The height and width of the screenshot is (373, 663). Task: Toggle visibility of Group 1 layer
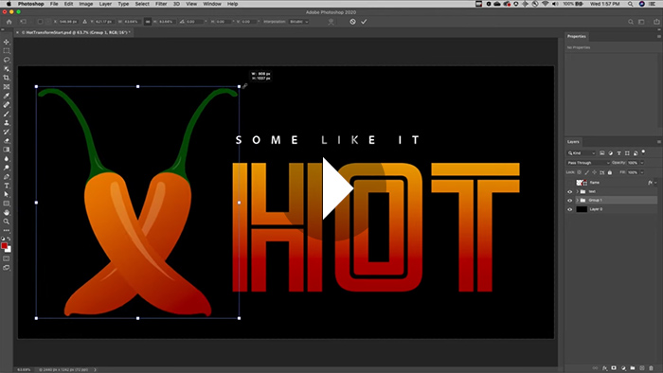point(569,201)
